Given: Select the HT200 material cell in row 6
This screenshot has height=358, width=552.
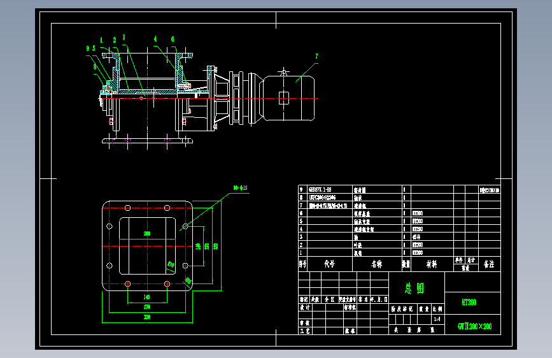Looking at the screenshot, I should 418,213.
